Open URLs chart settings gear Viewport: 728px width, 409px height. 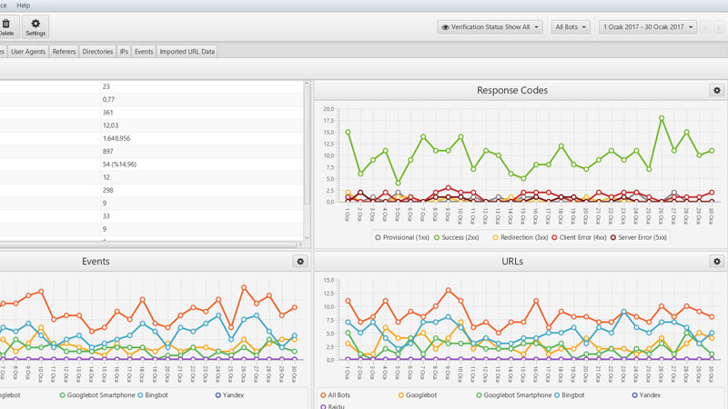pos(717,261)
